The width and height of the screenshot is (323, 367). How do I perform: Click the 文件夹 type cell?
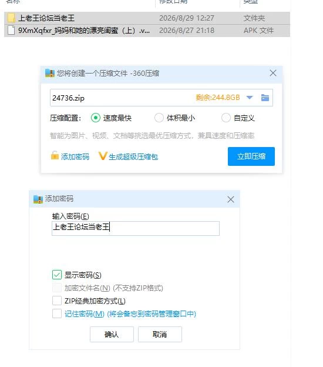pyautogui.click(x=254, y=18)
